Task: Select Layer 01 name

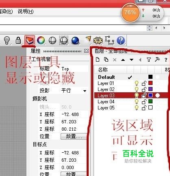Action: pos(106,83)
